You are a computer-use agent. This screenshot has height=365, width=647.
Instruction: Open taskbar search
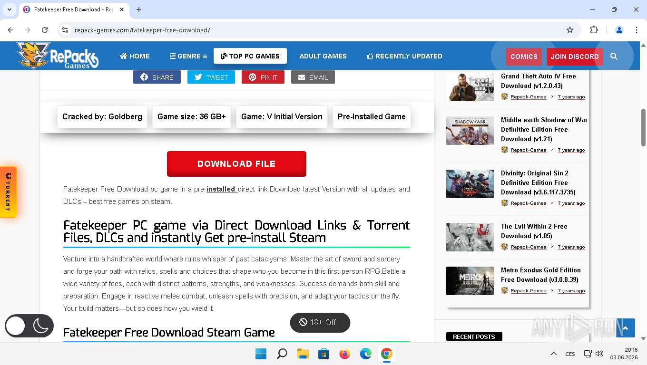[x=282, y=354]
